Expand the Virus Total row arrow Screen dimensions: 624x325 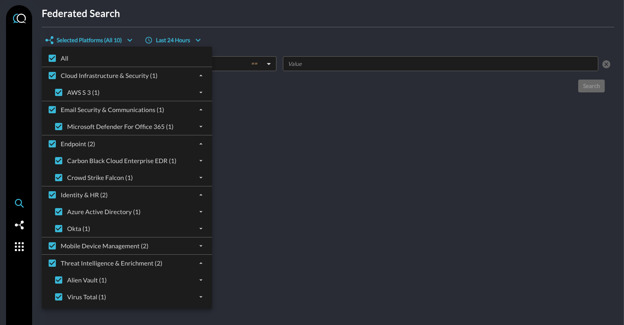[x=201, y=297]
